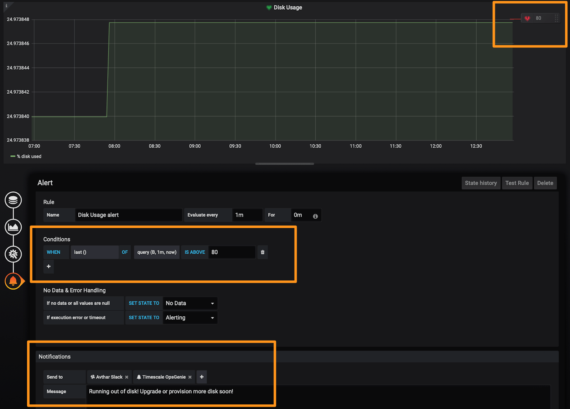Select the Alert bell tab icon
This screenshot has height=409, width=570.
13,281
